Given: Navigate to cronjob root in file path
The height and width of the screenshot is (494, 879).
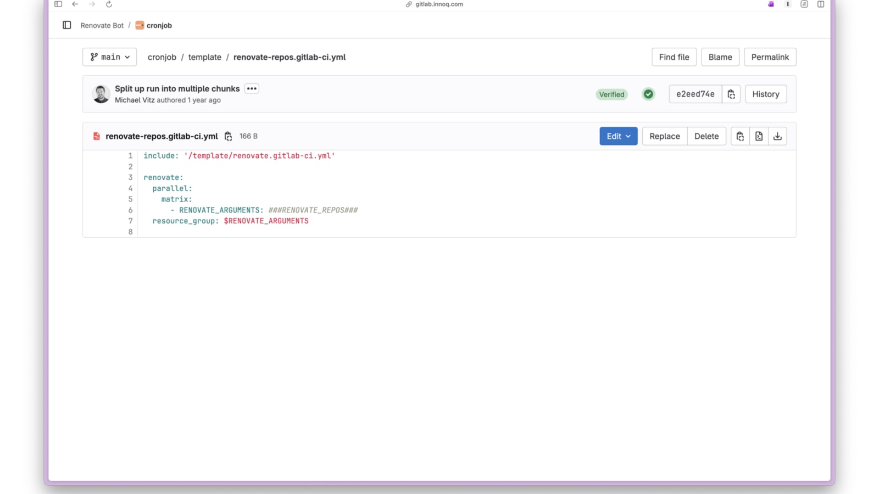Looking at the screenshot, I should point(162,57).
